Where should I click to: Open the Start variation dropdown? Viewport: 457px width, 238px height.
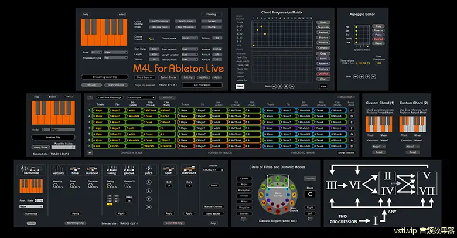(x=190, y=49)
